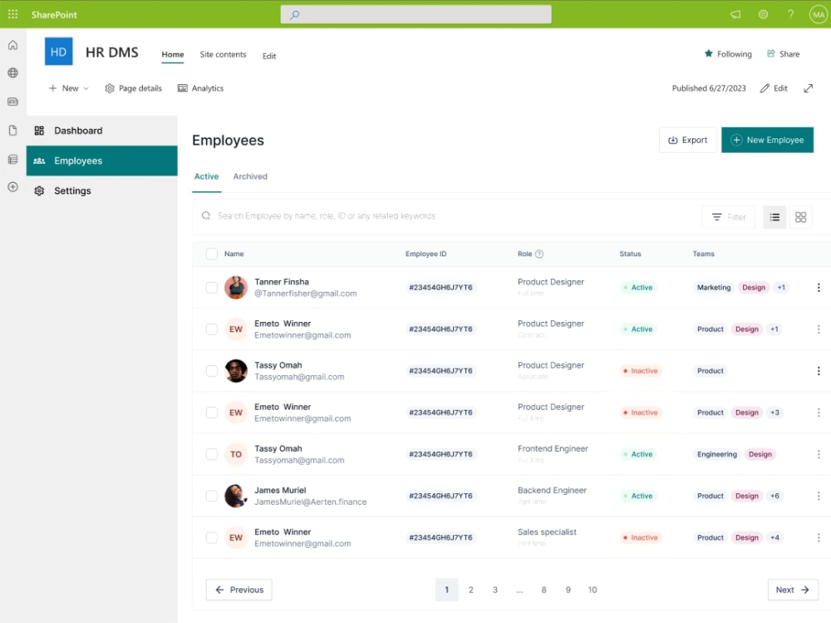831x623 pixels.
Task: Select the list view icon
Action: 774,217
